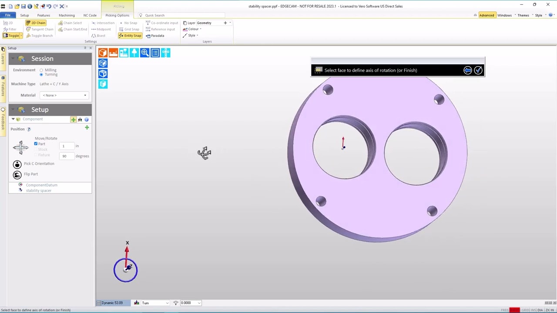This screenshot has width=557, height=313.
Task: Open the Material dropdown showing None
Action: tap(64, 95)
